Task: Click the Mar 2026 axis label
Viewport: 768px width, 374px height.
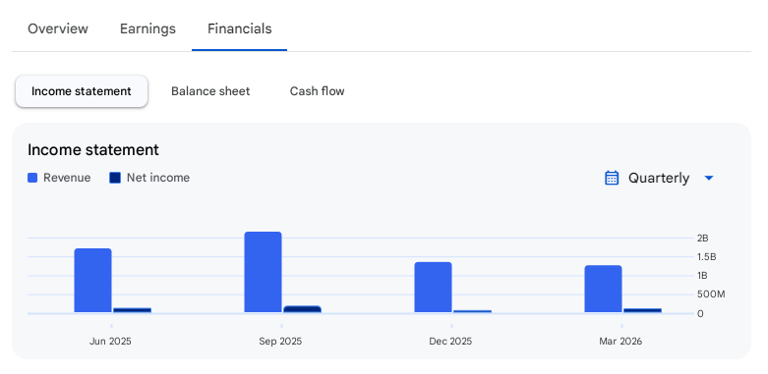Action: click(620, 342)
